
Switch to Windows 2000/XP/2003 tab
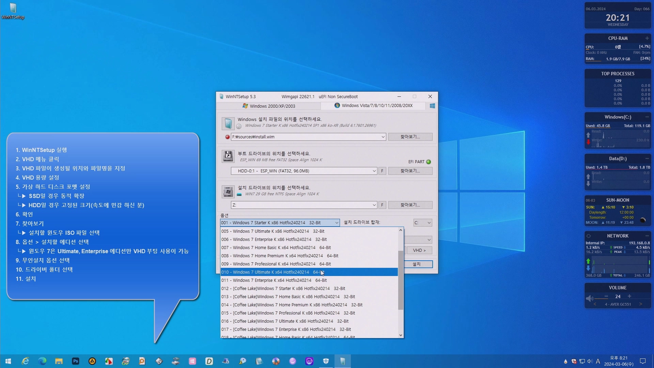269,106
